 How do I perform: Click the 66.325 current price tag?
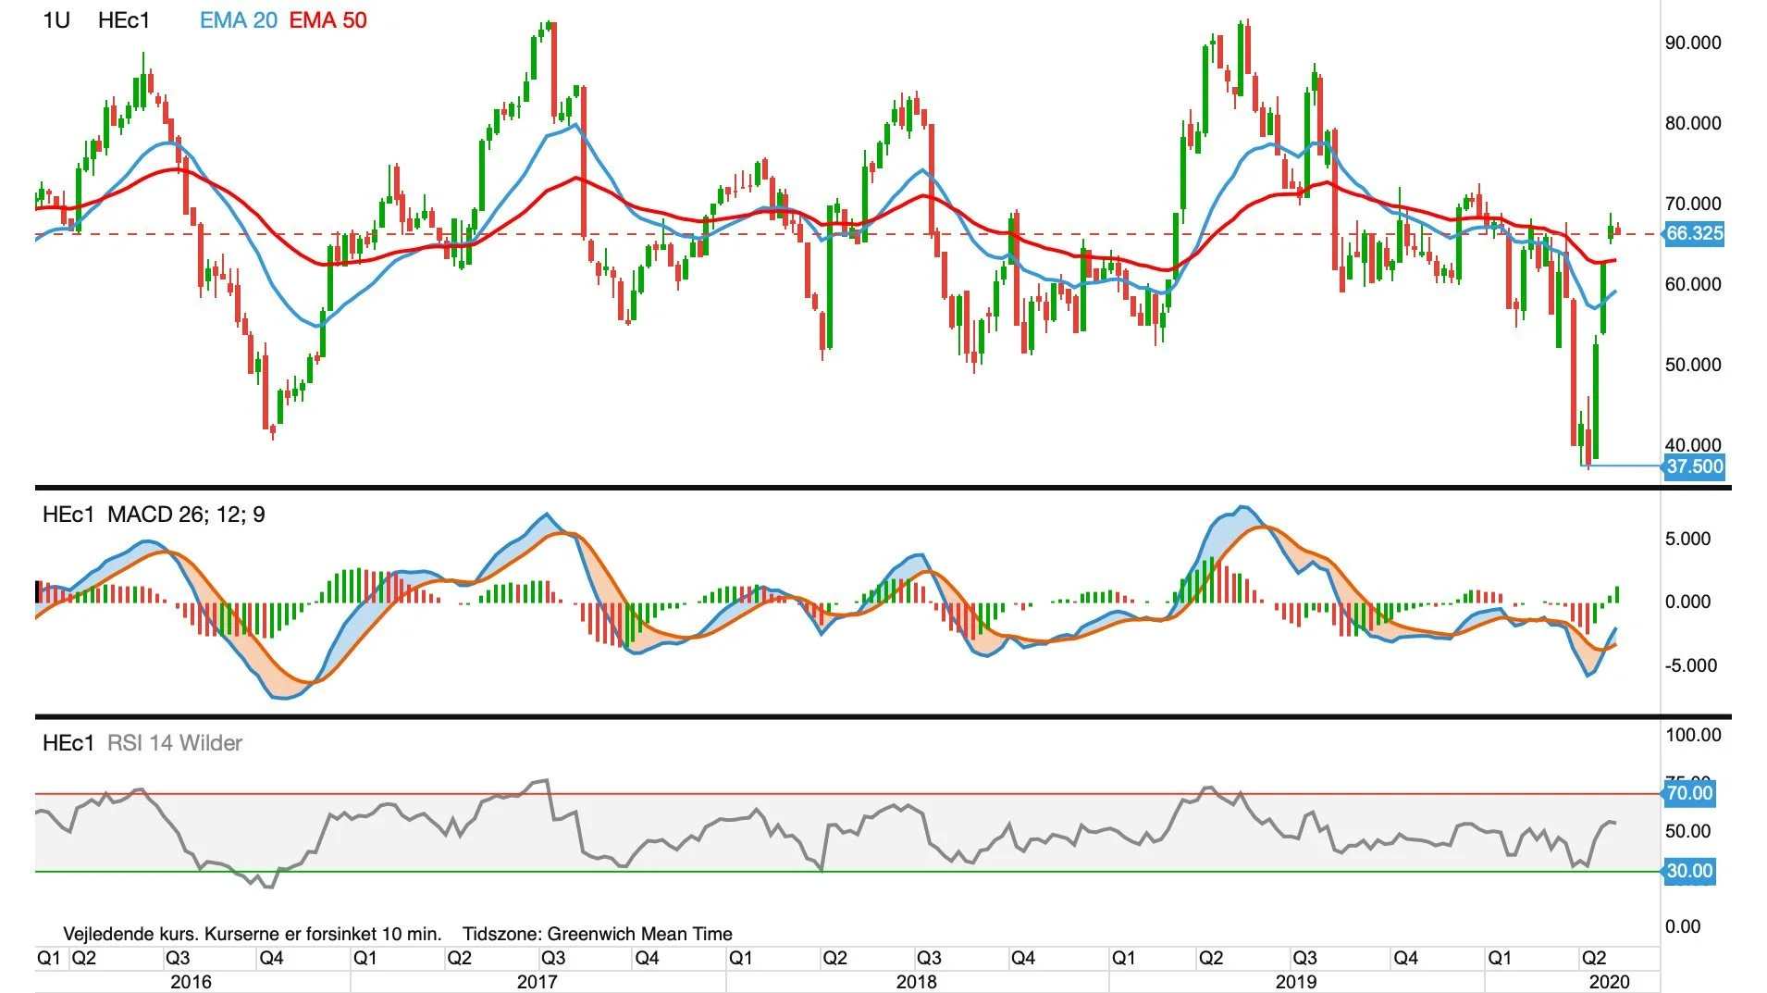(1694, 233)
